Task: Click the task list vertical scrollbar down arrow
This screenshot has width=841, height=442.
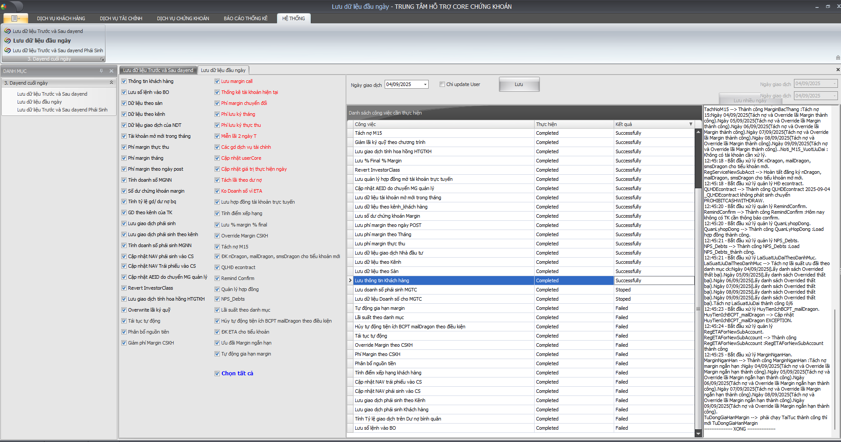Action: click(698, 434)
